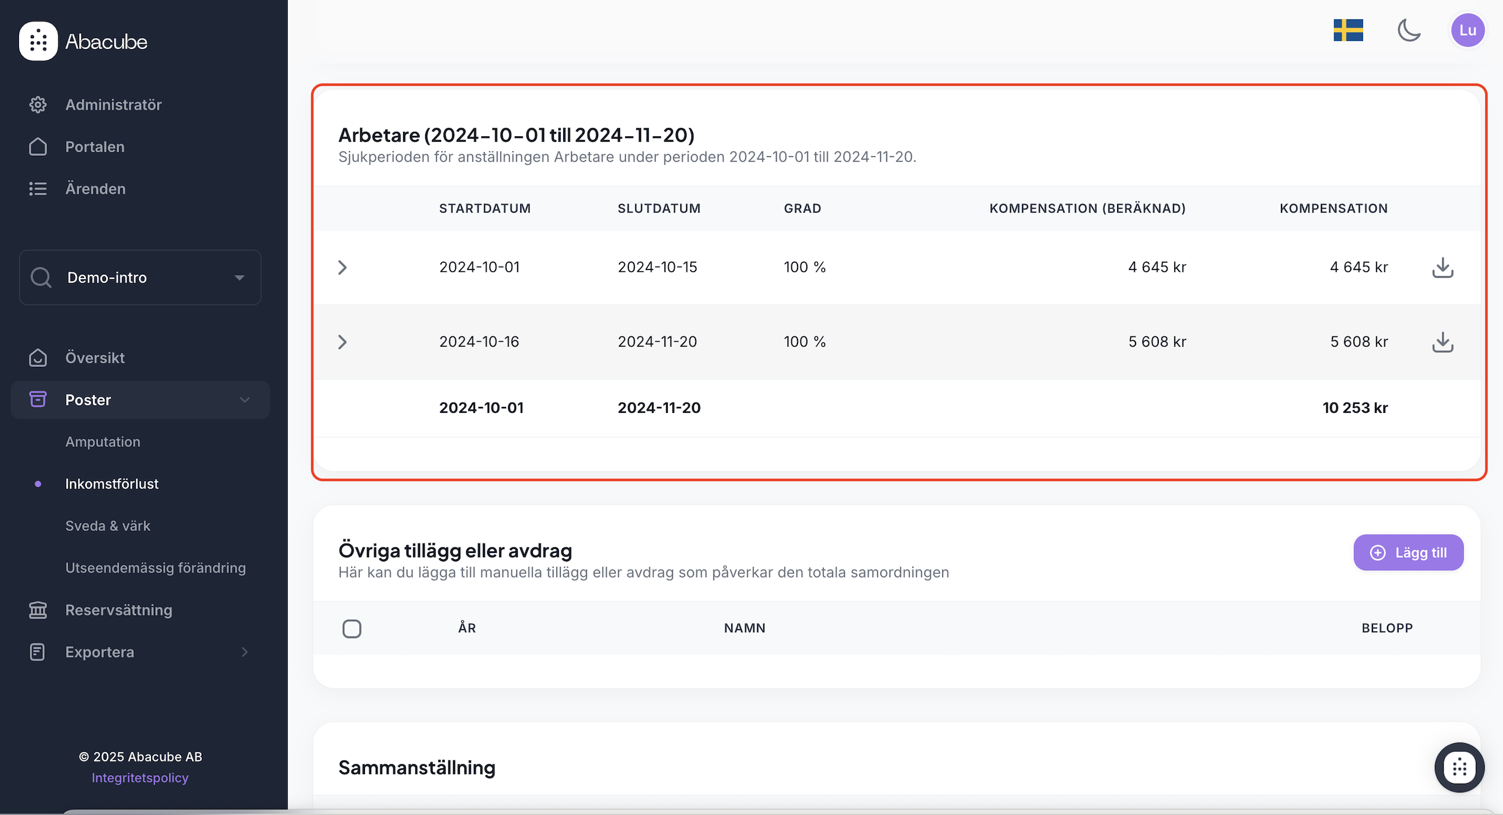The image size is (1503, 815).
Task: Download the 2024-10-16 period row
Action: click(x=1442, y=342)
